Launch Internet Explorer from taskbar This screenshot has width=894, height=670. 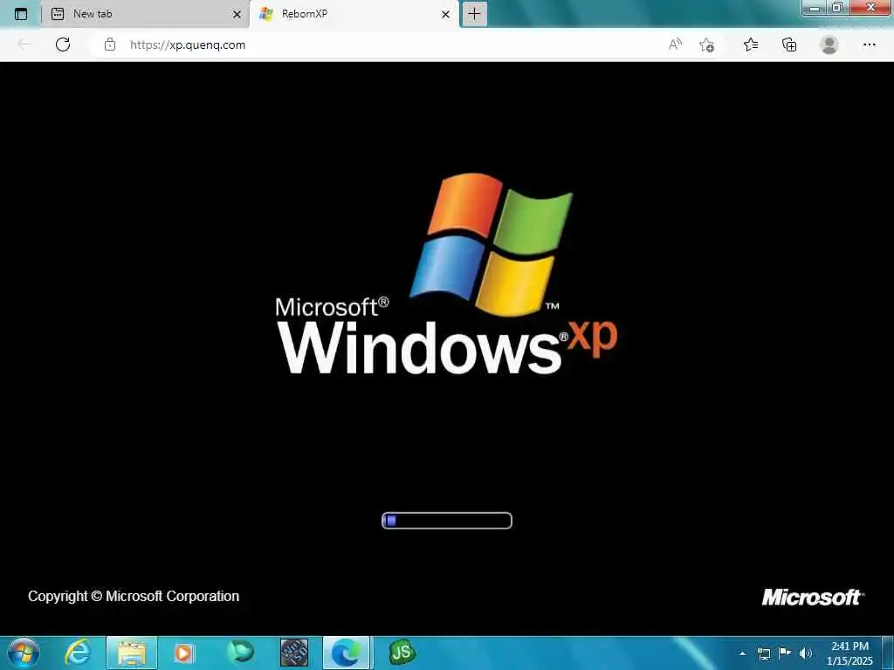[x=78, y=653]
